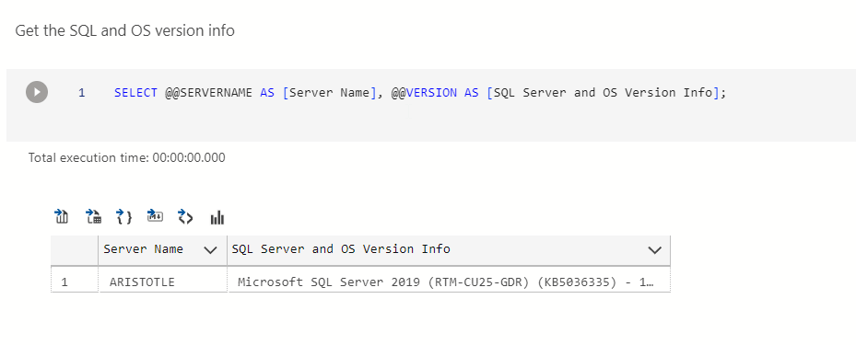Save results as JSON icon
Image resolution: width=856 pixels, height=345 pixels.
coord(124,217)
